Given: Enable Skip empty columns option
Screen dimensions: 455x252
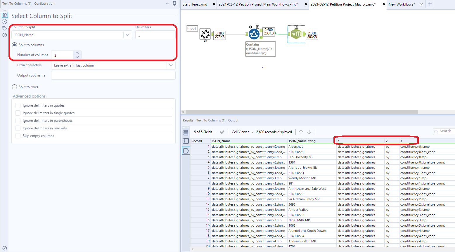Looking at the screenshot, I should 18,136.
